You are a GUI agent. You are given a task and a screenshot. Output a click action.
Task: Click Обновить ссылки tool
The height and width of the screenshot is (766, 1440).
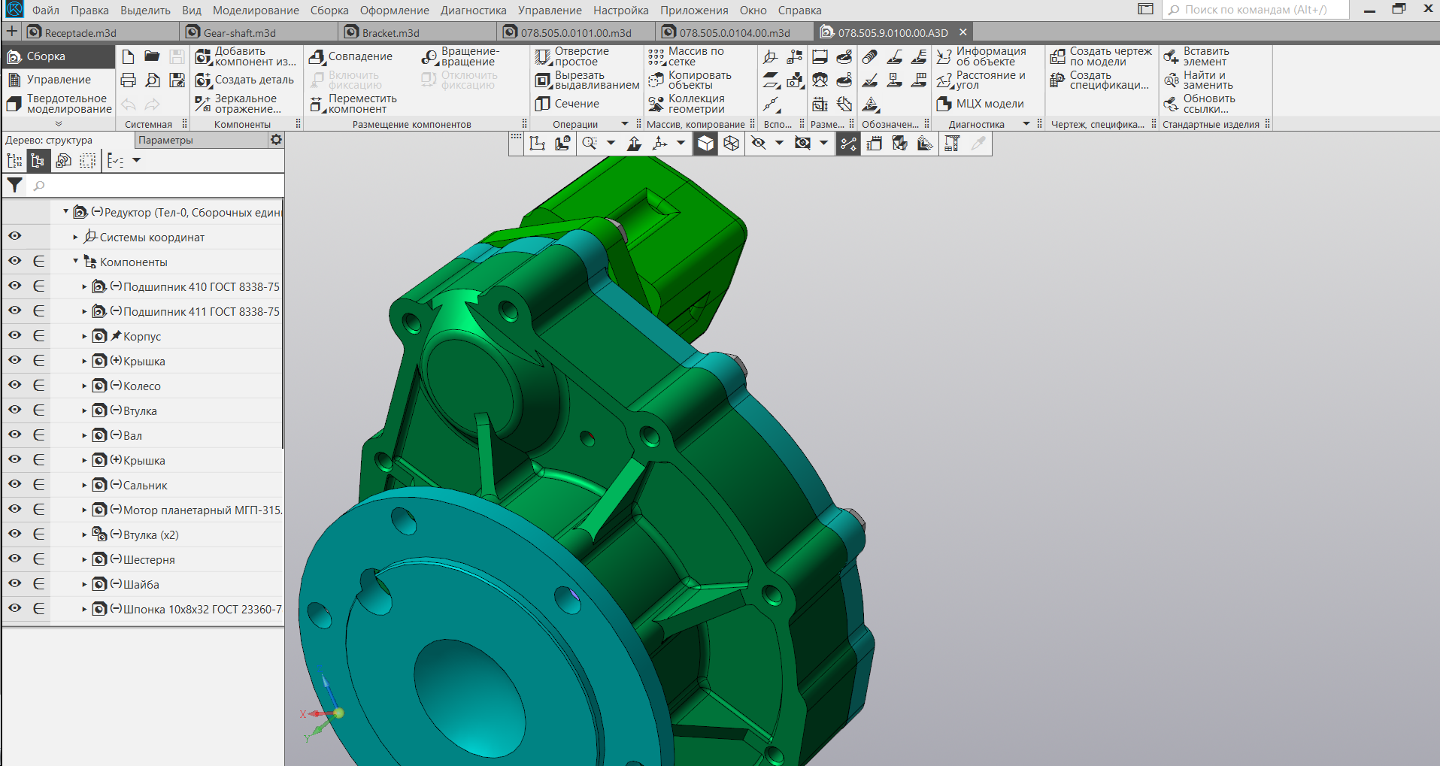tap(1199, 104)
